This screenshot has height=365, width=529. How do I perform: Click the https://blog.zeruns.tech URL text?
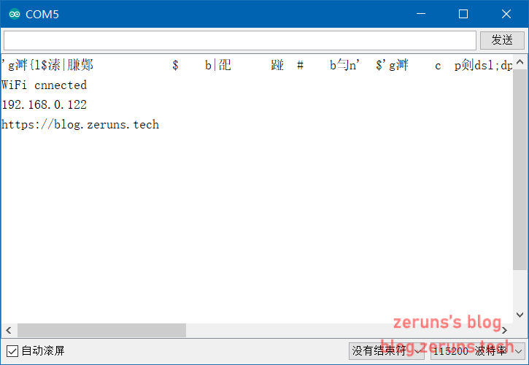[80, 125]
